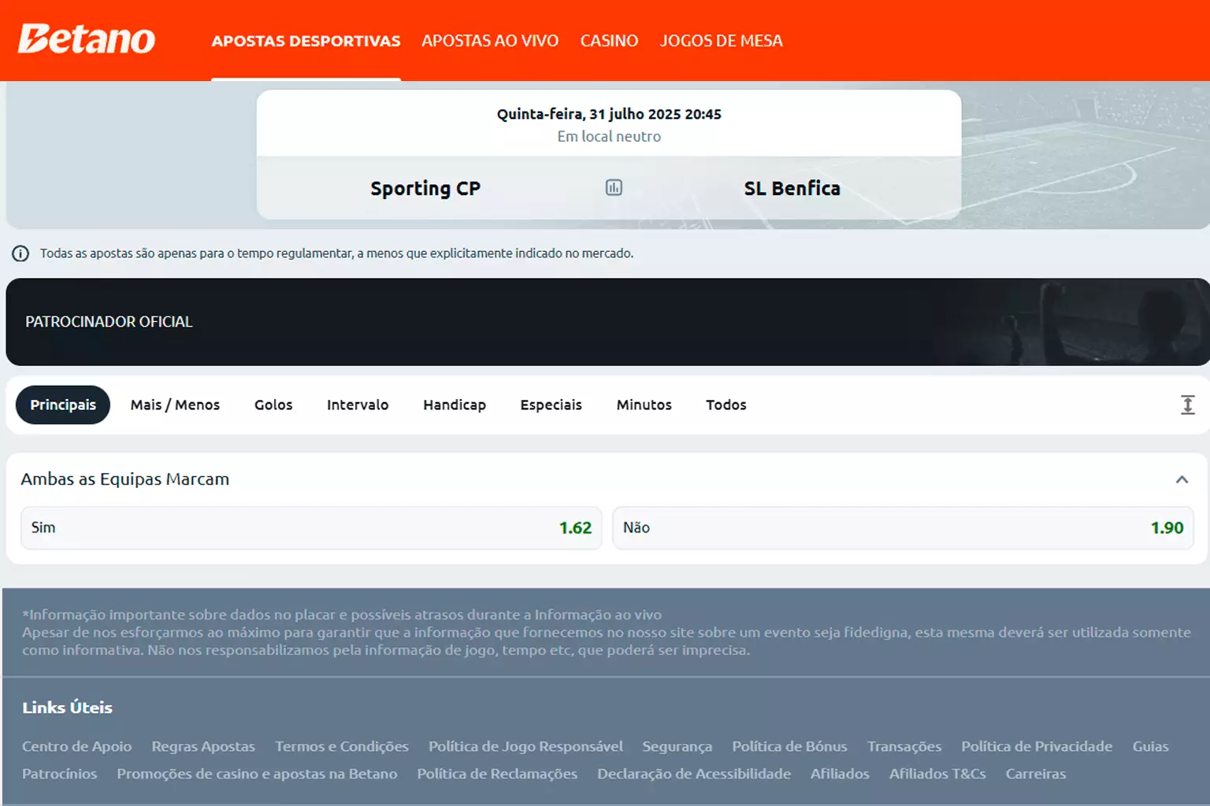Go to Apostas ao Vivo
Image resolution: width=1210 pixels, height=806 pixels.
[490, 41]
